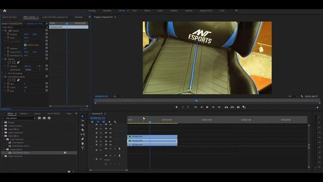Screen dimensions: 323x182
Task: Open the History panel tab
Action: pyautogui.click(x=37, y=114)
